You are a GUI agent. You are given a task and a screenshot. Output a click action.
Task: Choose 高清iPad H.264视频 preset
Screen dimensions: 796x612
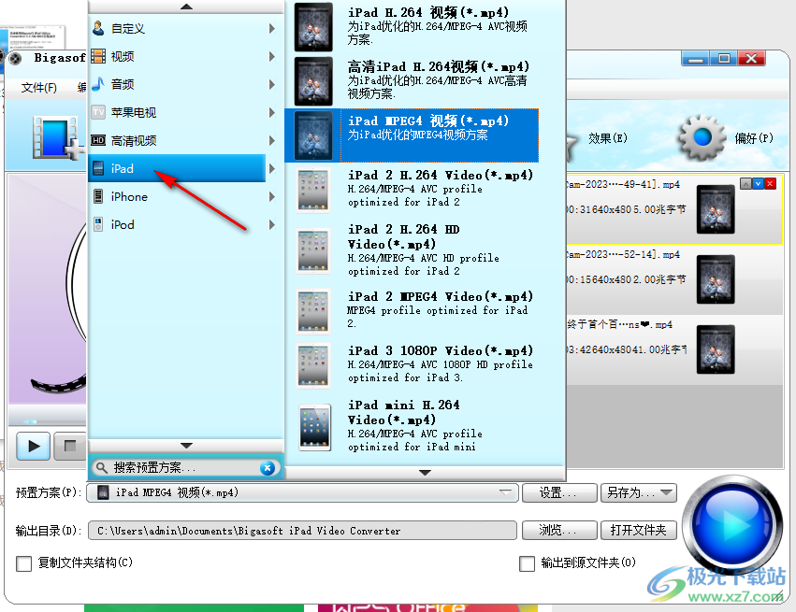point(412,80)
